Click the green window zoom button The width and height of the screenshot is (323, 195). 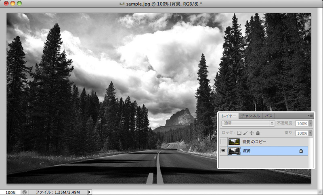20,3
